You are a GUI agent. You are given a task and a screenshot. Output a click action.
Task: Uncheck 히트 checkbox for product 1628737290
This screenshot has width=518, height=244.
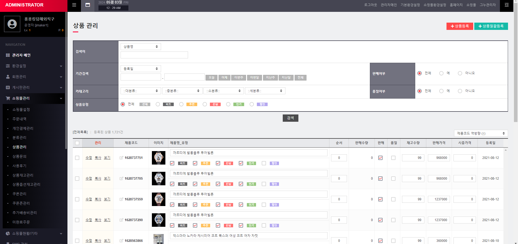pos(172,225)
